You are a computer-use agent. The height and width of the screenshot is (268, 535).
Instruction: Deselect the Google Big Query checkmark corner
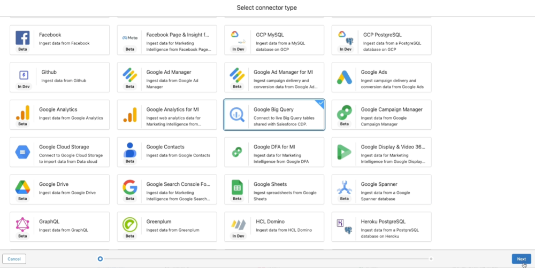[x=320, y=104]
